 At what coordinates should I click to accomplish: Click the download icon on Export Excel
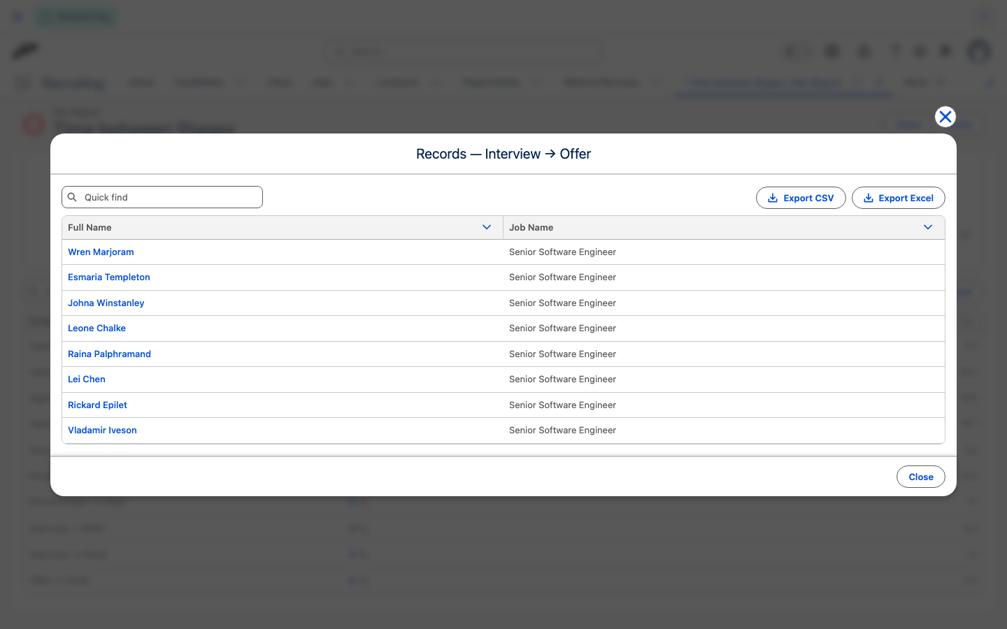pyautogui.click(x=868, y=198)
